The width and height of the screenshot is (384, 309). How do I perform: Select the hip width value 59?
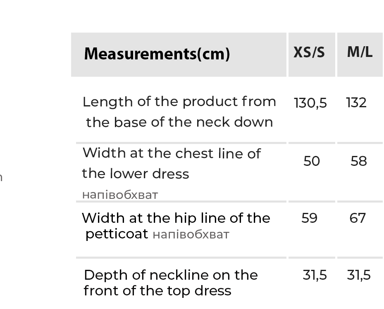pos(309,218)
